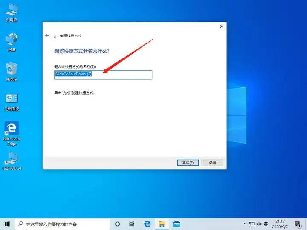
Task: Click the back arrow in shortcut wizard
Action: (x=47, y=36)
